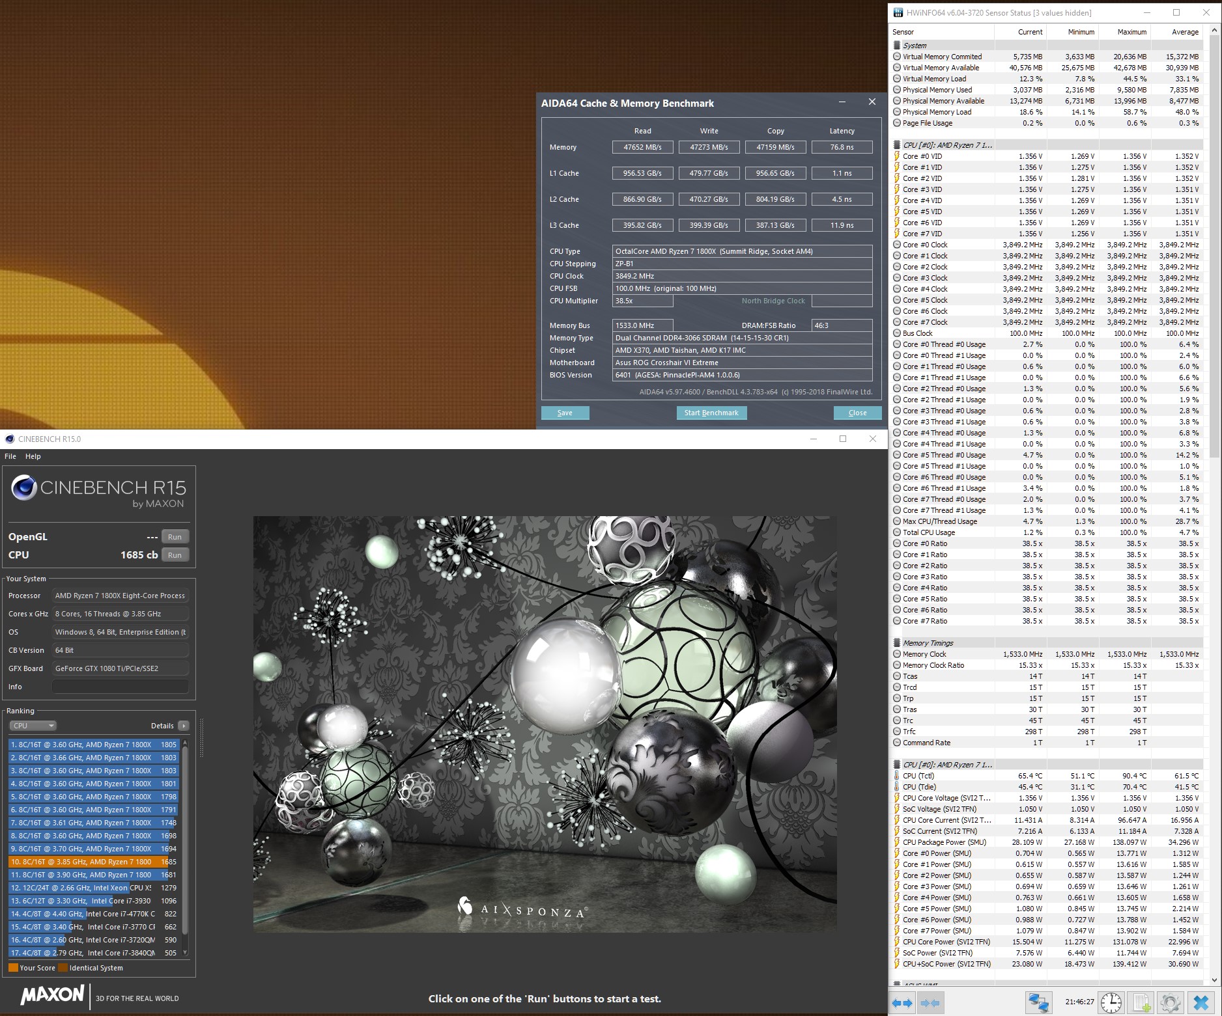Select your score ranking entry 10 at 3.85 GHz

[x=94, y=862]
